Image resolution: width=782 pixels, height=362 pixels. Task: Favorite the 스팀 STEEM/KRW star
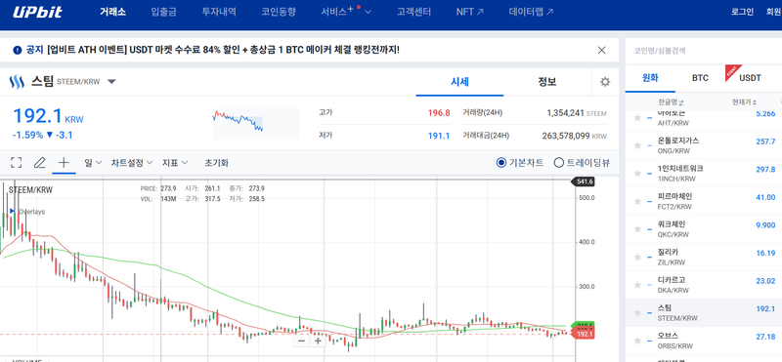click(637, 312)
